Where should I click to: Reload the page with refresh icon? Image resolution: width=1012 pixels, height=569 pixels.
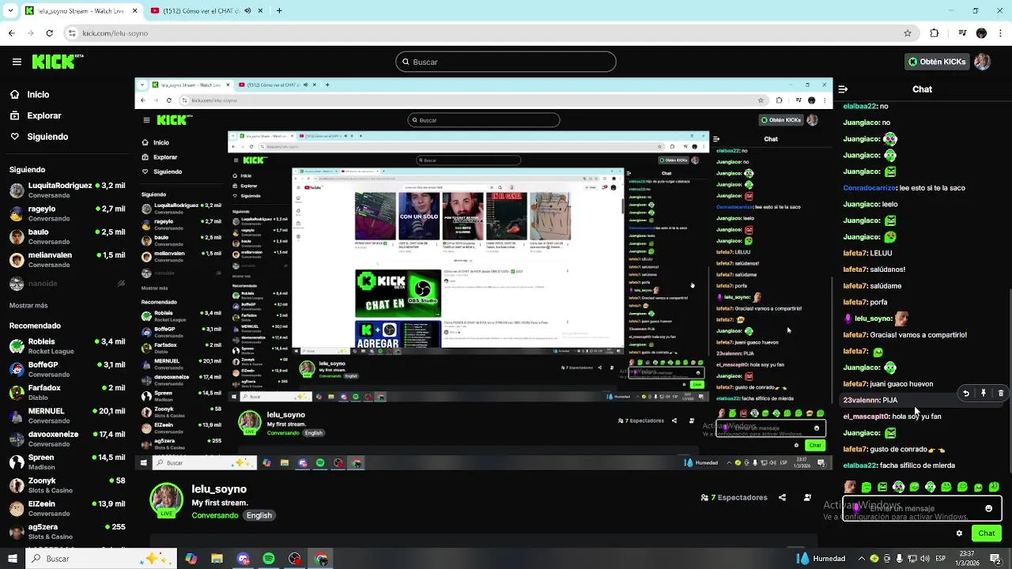tap(49, 33)
